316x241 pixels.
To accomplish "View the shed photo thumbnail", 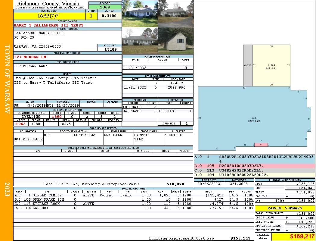I will click(x=176, y=41).
